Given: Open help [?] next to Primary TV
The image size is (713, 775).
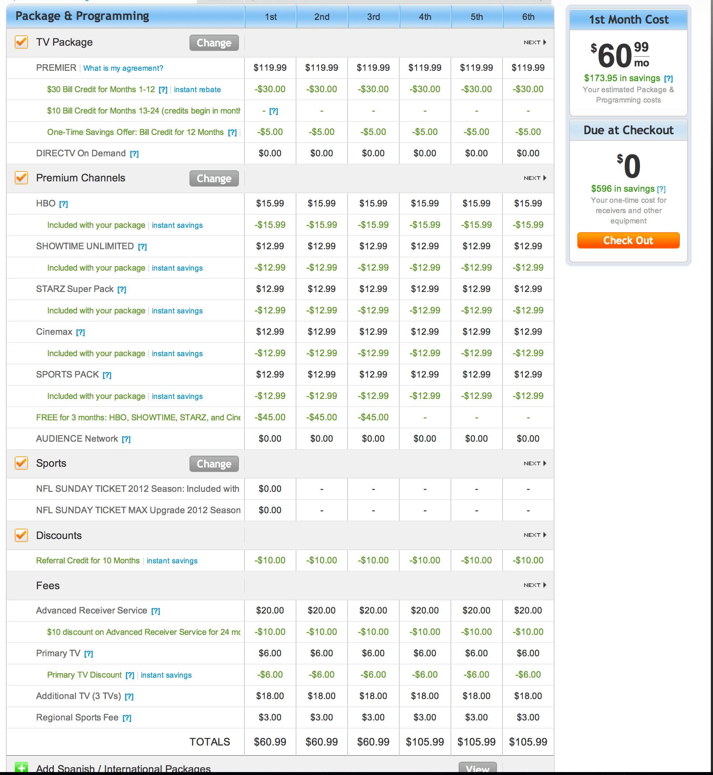Looking at the screenshot, I should [x=89, y=654].
